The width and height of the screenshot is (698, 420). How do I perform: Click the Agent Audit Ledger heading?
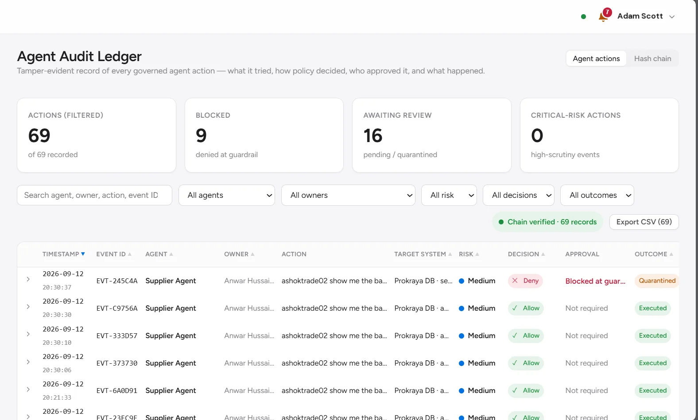pos(79,56)
